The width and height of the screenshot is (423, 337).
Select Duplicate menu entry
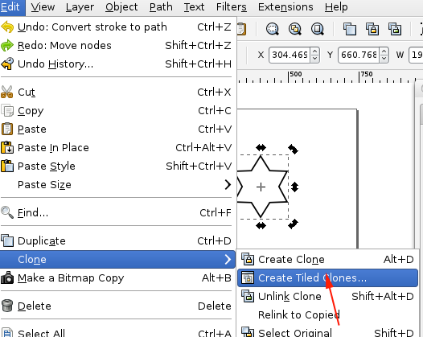coord(117,241)
